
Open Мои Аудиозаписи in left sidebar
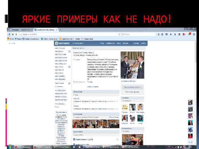(61, 60)
